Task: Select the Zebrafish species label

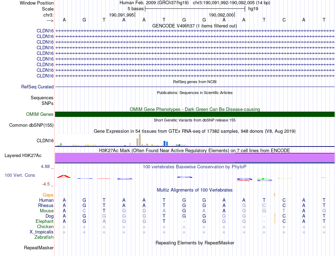Action: tap(44, 237)
